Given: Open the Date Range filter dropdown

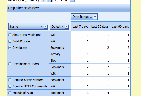Looking at the screenshot, I should (95, 17).
